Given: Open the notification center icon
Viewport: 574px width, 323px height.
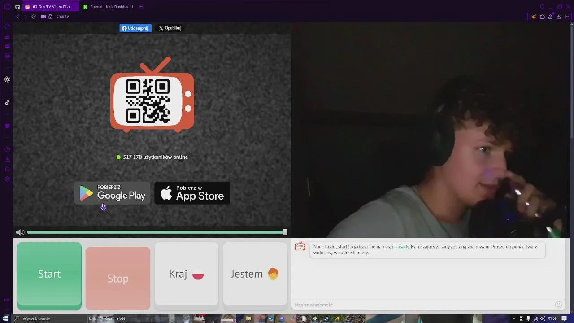Looking at the screenshot, I should (564, 319).
